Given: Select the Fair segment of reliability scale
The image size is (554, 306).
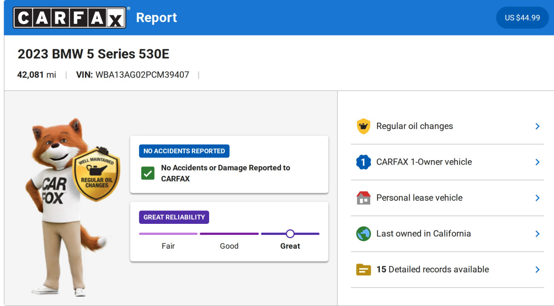Looking at the screenshot, I should [x=168, y=234].
